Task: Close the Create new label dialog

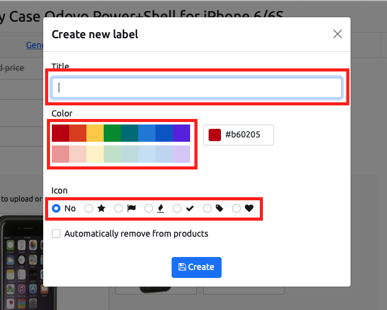Action: tap(338, 34)
